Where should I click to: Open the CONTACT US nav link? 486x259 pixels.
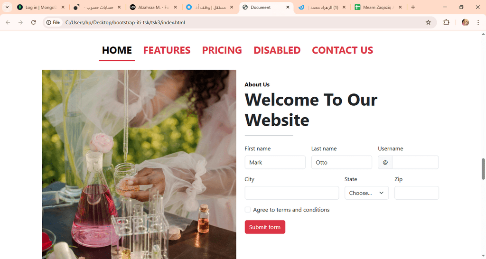pyautogui.click(x=342, y=50)
